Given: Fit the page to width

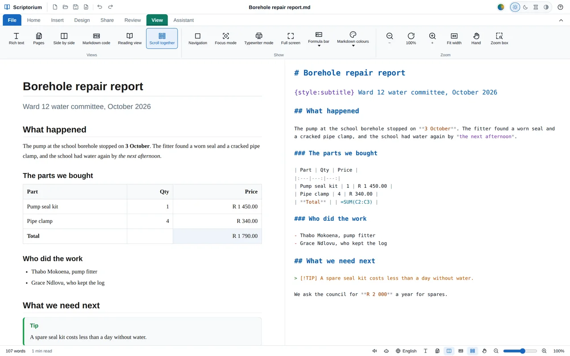Looking at the screenshot, I should click(454, 39).
